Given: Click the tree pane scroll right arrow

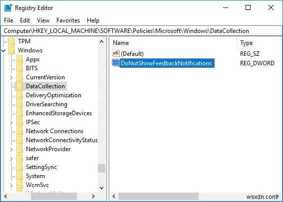Looking at the screenshot, I should [93, 196].
